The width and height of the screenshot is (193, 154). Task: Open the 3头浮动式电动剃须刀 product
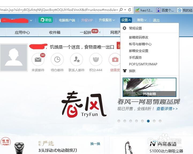58,150
